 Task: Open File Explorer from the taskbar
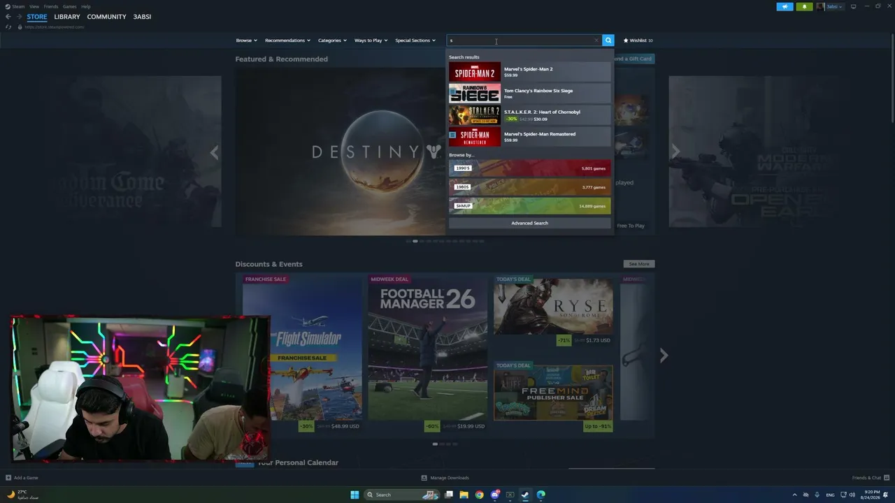(464, 495)
